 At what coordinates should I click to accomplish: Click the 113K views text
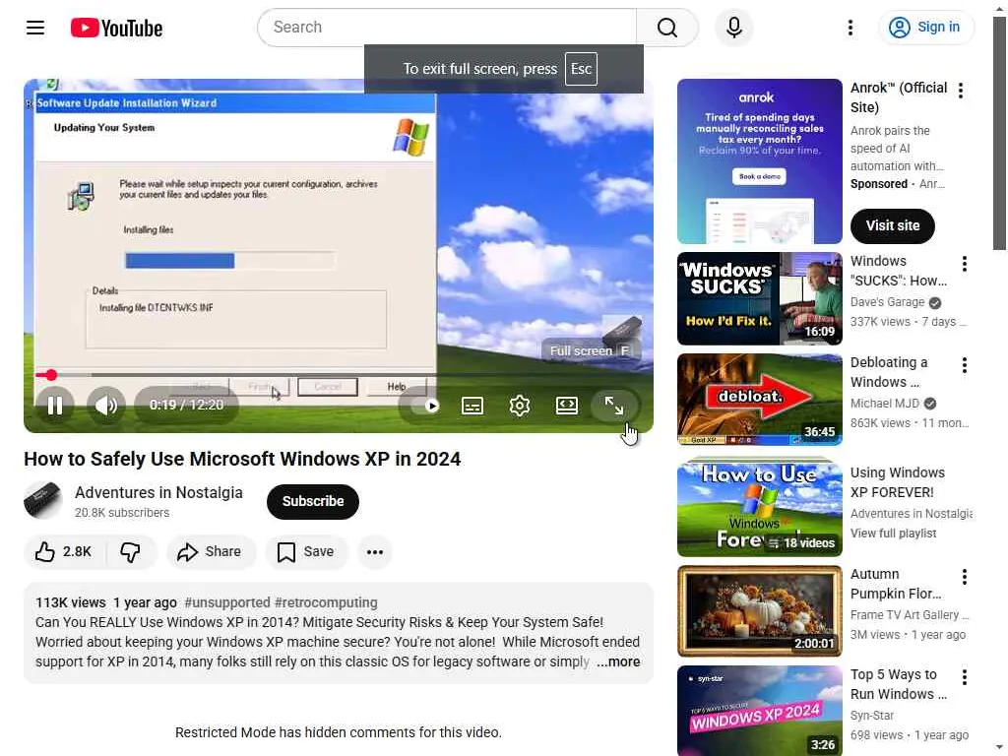pyautogui.click(x=70, y=603)
